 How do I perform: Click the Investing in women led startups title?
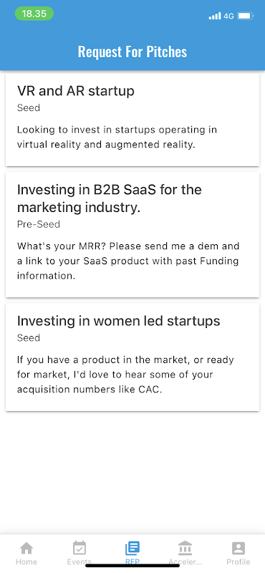coord(118,321)
